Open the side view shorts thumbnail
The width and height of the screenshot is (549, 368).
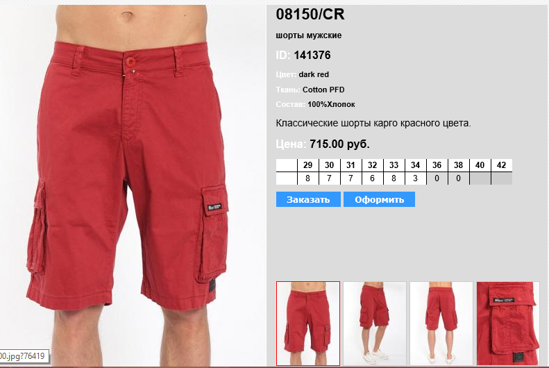375,323
